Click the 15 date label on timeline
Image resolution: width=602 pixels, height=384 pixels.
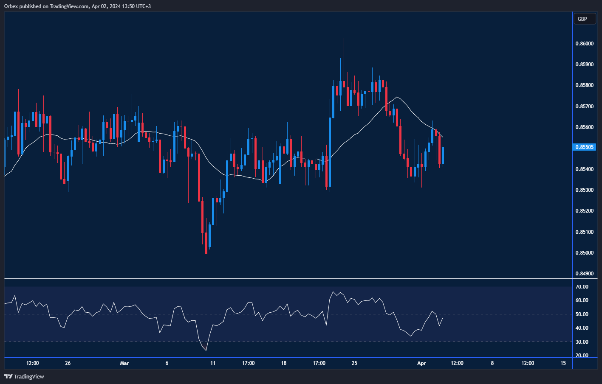[x=563, y=363]
